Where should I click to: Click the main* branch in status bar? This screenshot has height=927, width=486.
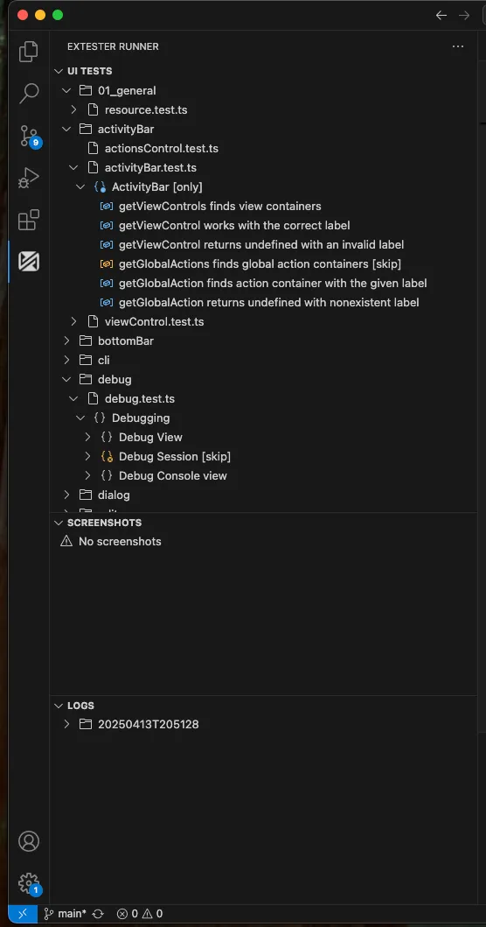coord(73,913)
